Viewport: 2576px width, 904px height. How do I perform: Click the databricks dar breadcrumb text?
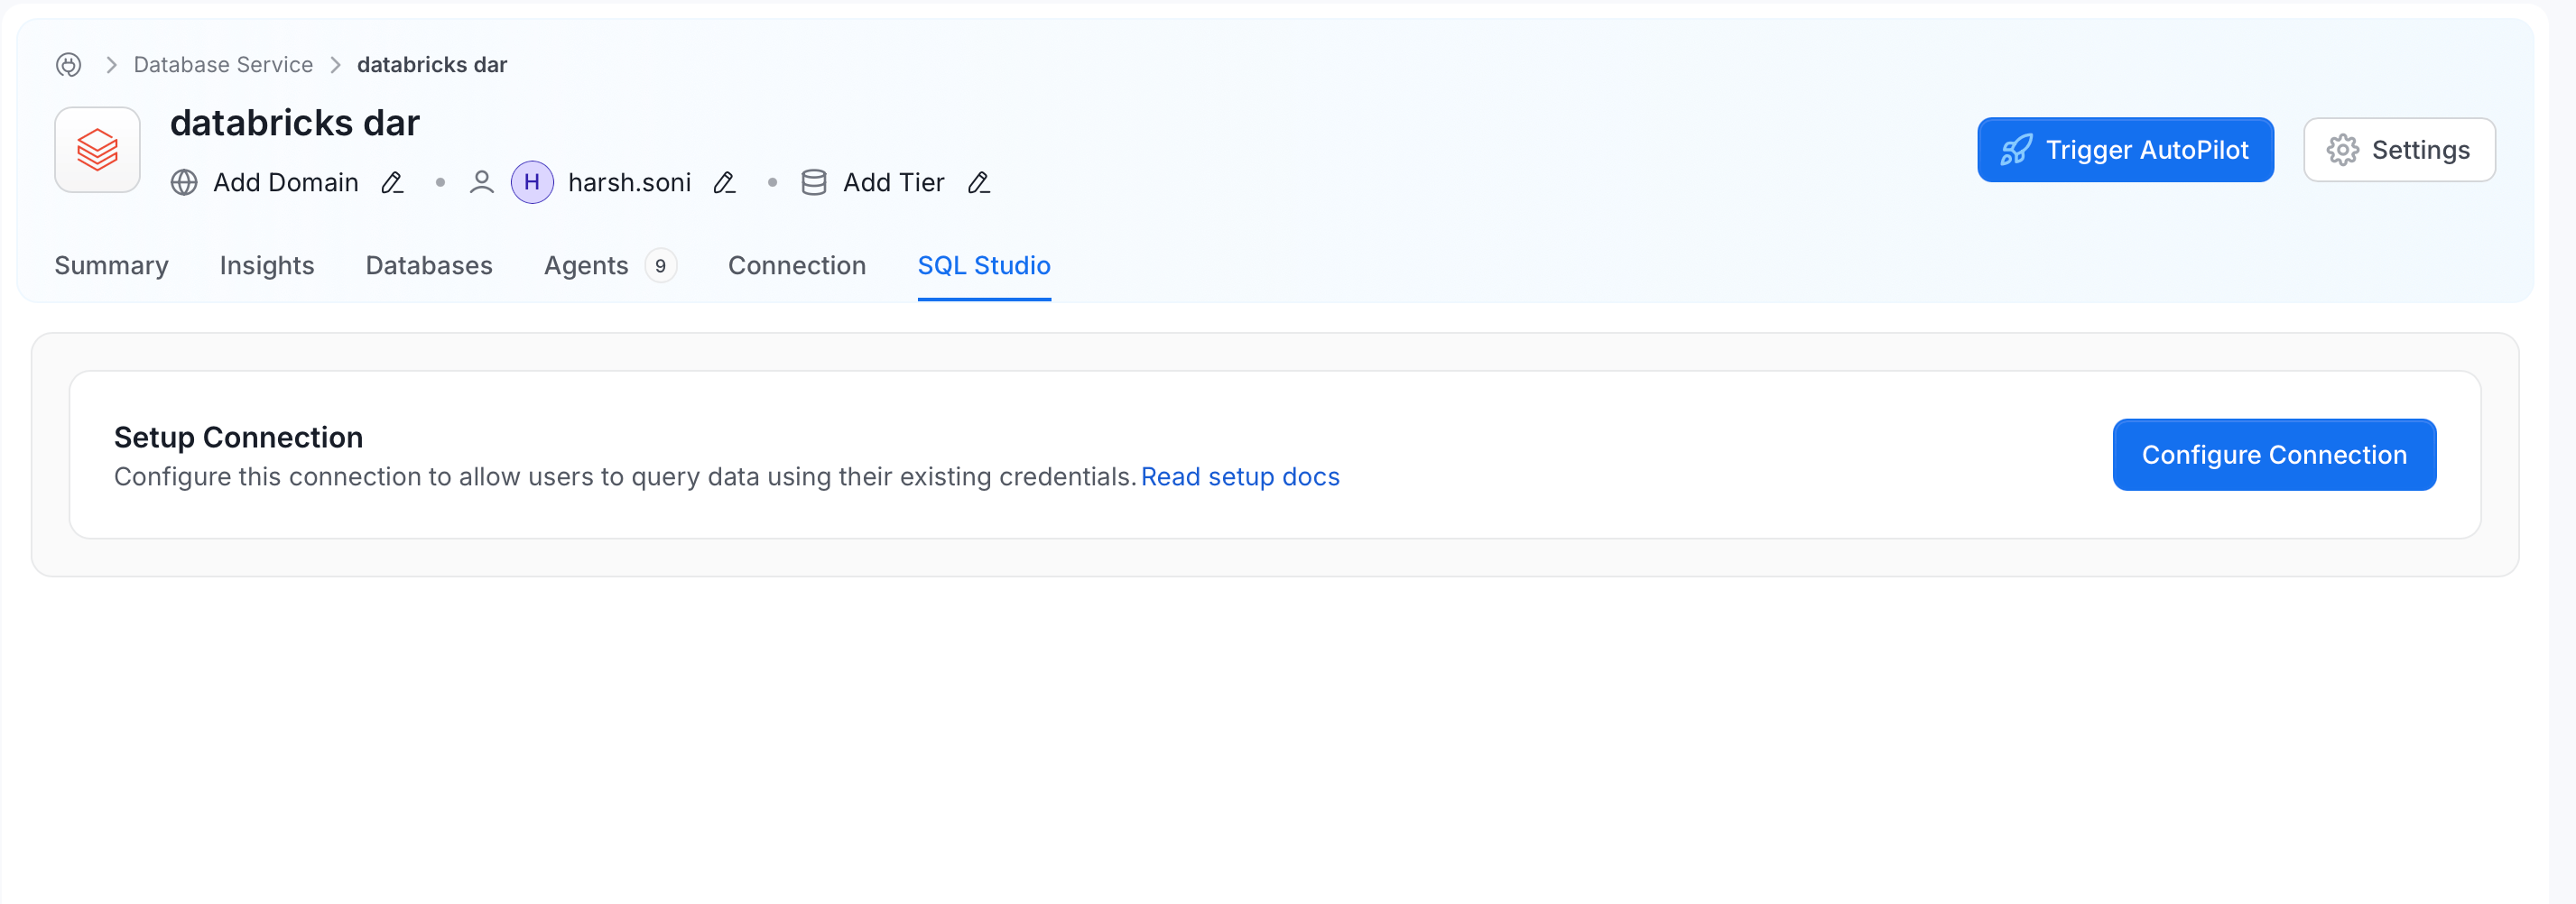[432, 65]
